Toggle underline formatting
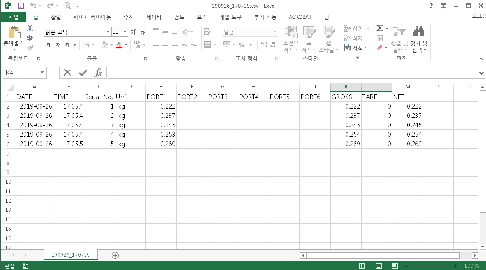Viewport: 486px width, 270px height. 67,45
